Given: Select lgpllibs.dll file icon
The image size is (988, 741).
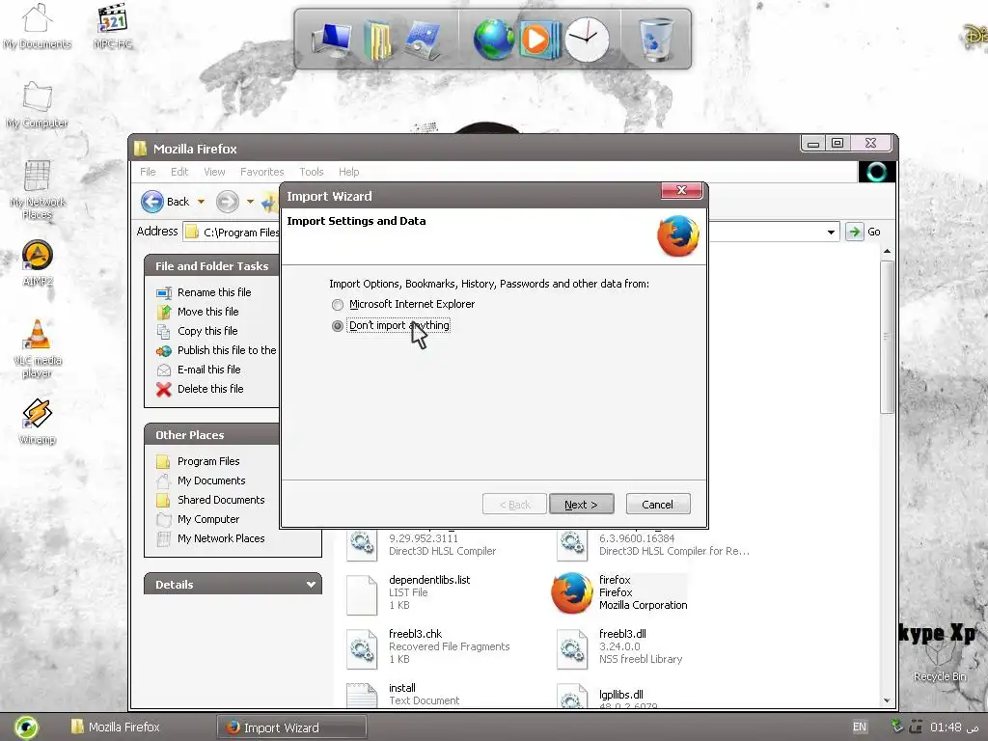Looking at the screenshot, I should pyautogui.click(x=572, y=696).
